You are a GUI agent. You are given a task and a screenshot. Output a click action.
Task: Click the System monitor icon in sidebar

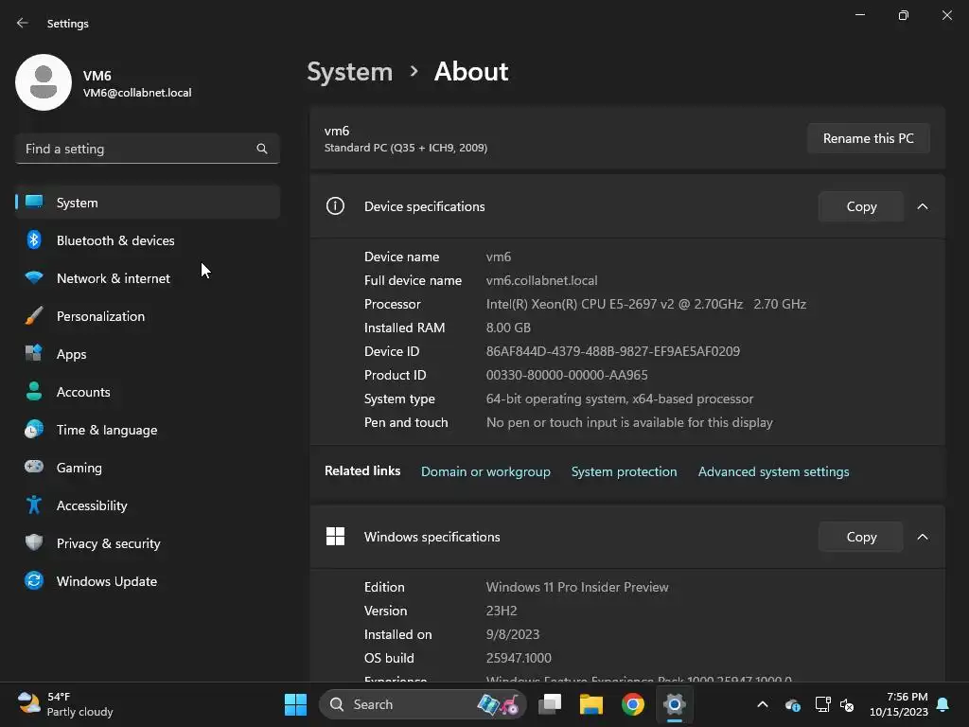34,202
